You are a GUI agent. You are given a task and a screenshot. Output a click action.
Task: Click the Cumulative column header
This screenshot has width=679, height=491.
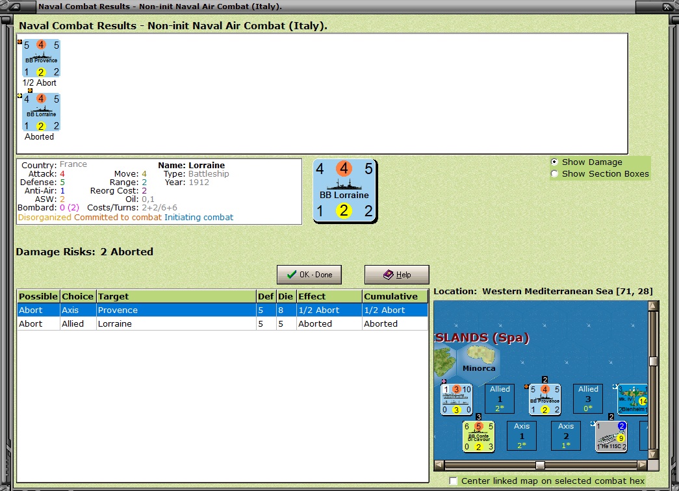pos(395,297)
